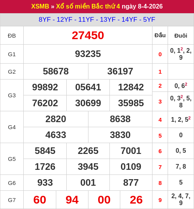Click the G7 row label
Image resolution: width=194 pixels, height=209 pixels.
[x=12, y=200]
